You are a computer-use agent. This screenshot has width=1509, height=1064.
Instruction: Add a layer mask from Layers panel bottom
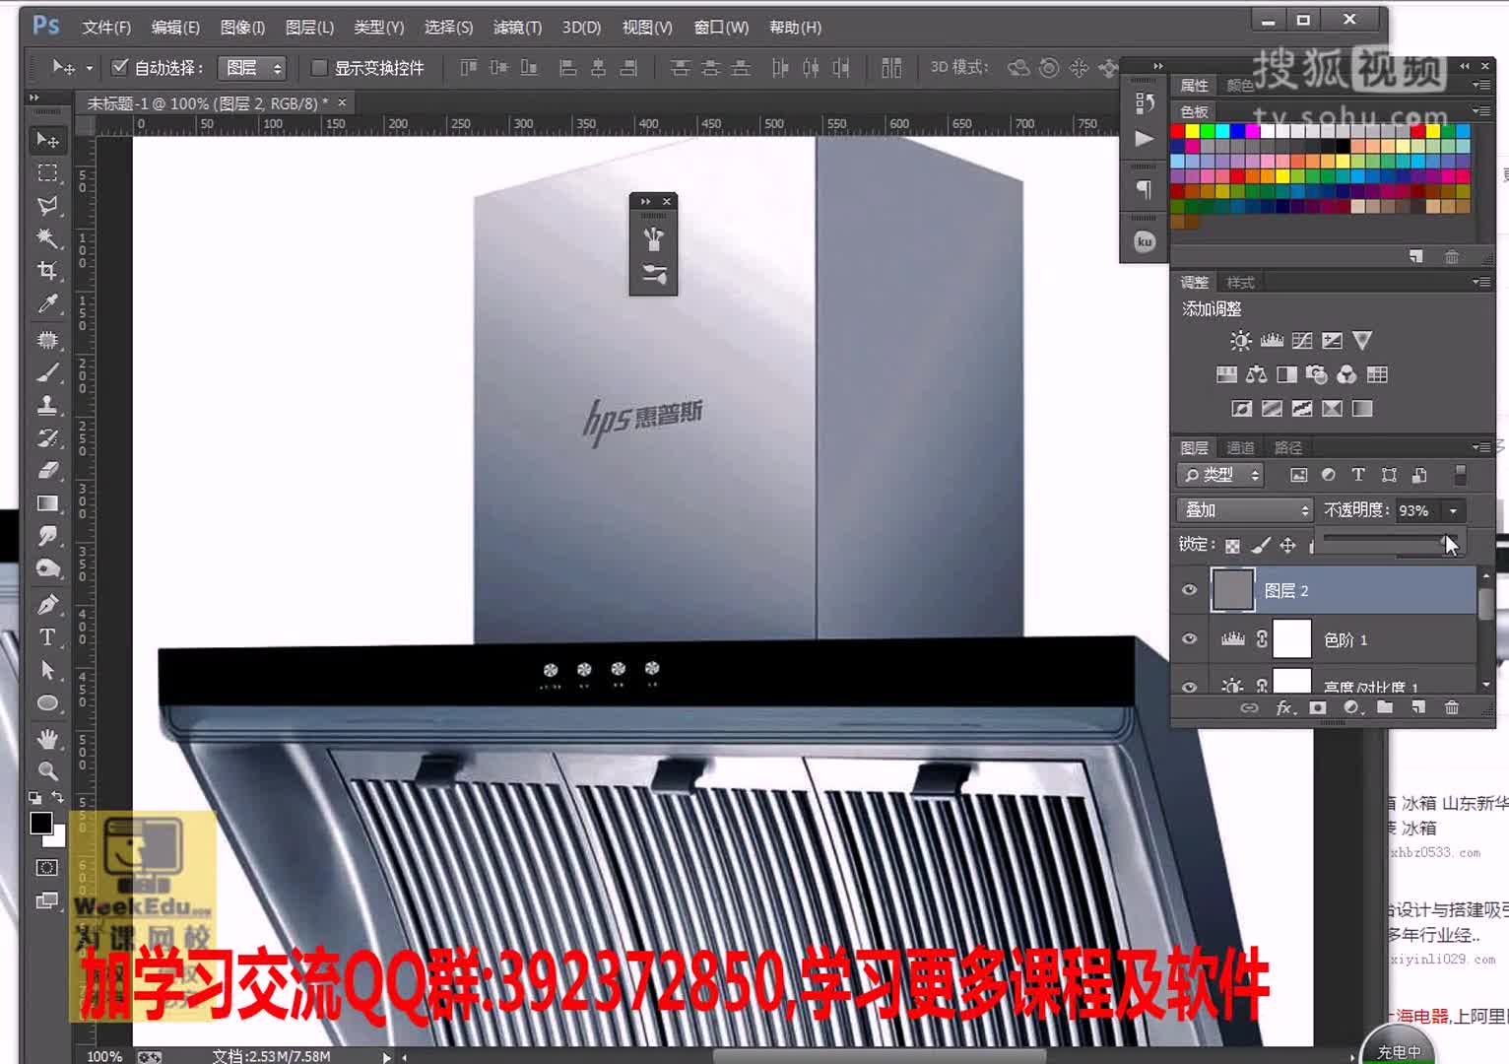pos(1318,707)
